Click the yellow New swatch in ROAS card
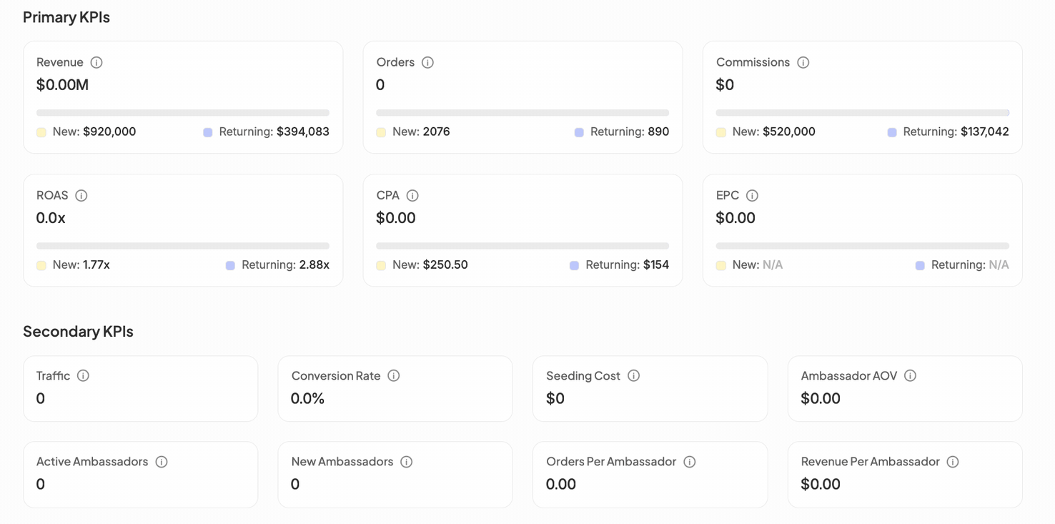The image size is (1055, 524). 41,265
